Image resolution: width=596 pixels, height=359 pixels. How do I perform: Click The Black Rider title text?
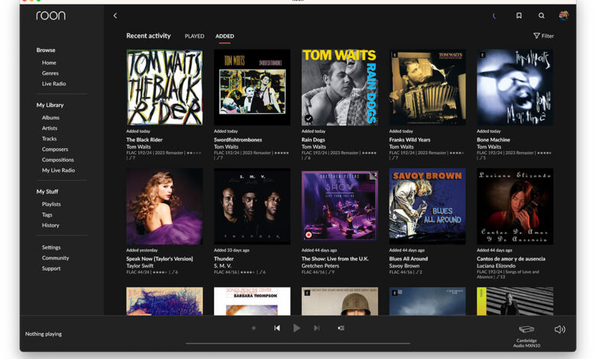(144, 140)
